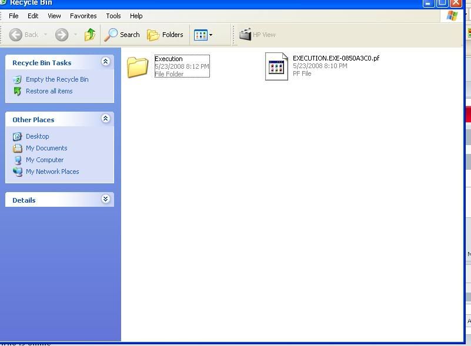Click Empty the Recycle Bin link

pyautogui.click(x=57, y=79)
